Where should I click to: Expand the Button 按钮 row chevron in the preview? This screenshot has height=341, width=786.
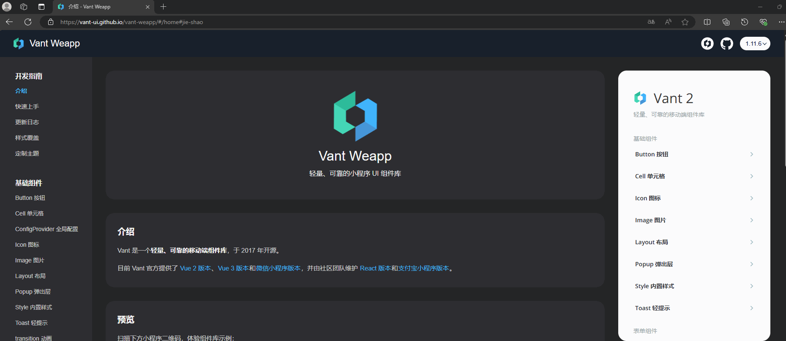click(x=752, y=154)
